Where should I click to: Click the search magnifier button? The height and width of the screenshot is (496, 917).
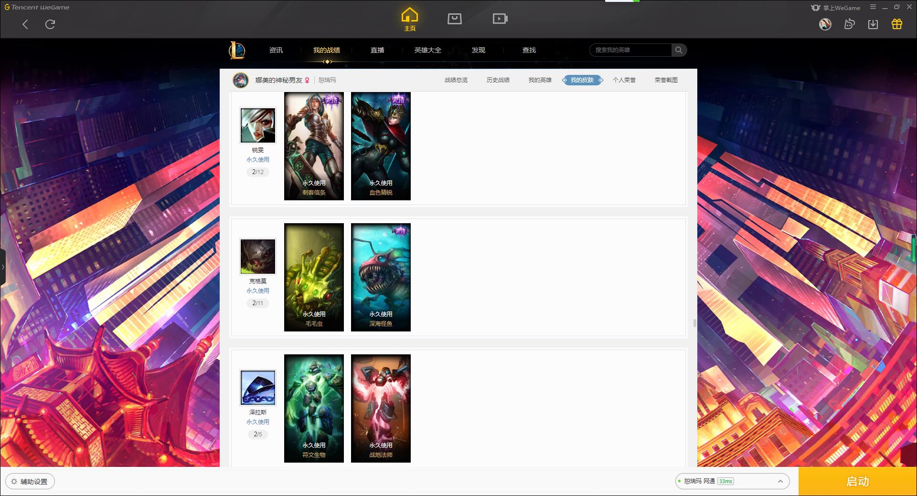pyautogui.click(x=679, y=50)
